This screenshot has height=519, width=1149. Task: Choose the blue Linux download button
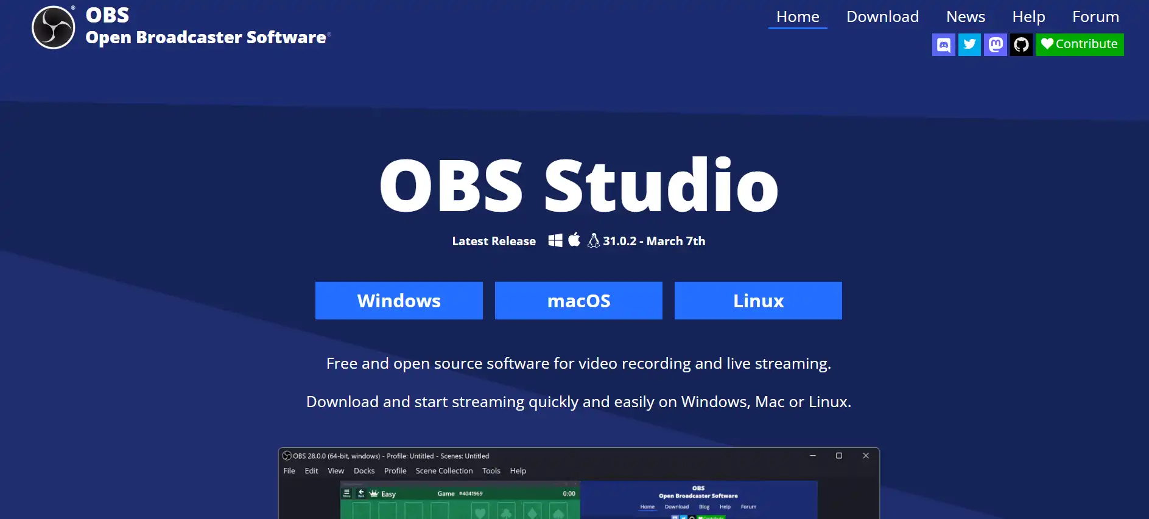click(x=758, y=301)
